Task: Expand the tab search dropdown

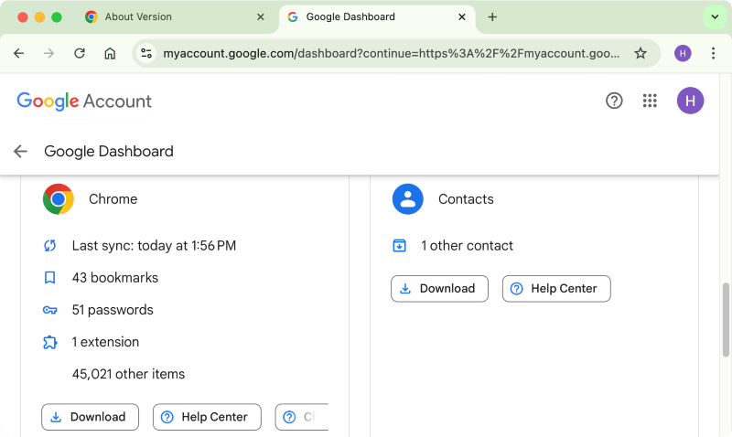Action: click(715, 16)
